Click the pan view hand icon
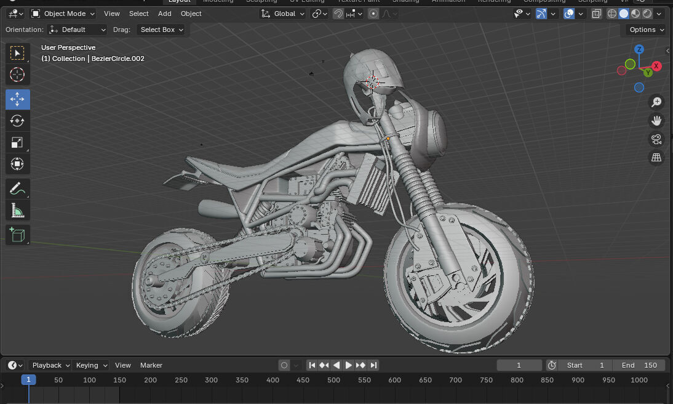The image size is (673, 404). click(656, 121)
